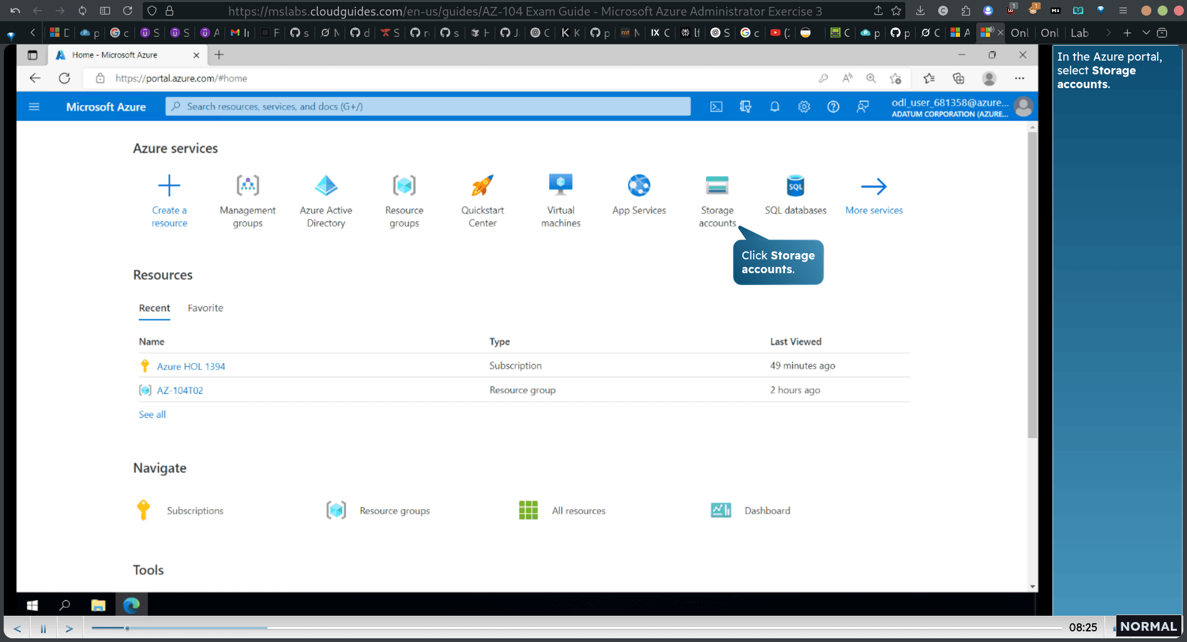Open Virtual machines service
This screenshot has width=1187, height=642.
pyautogui.click(x=560, y=201)
